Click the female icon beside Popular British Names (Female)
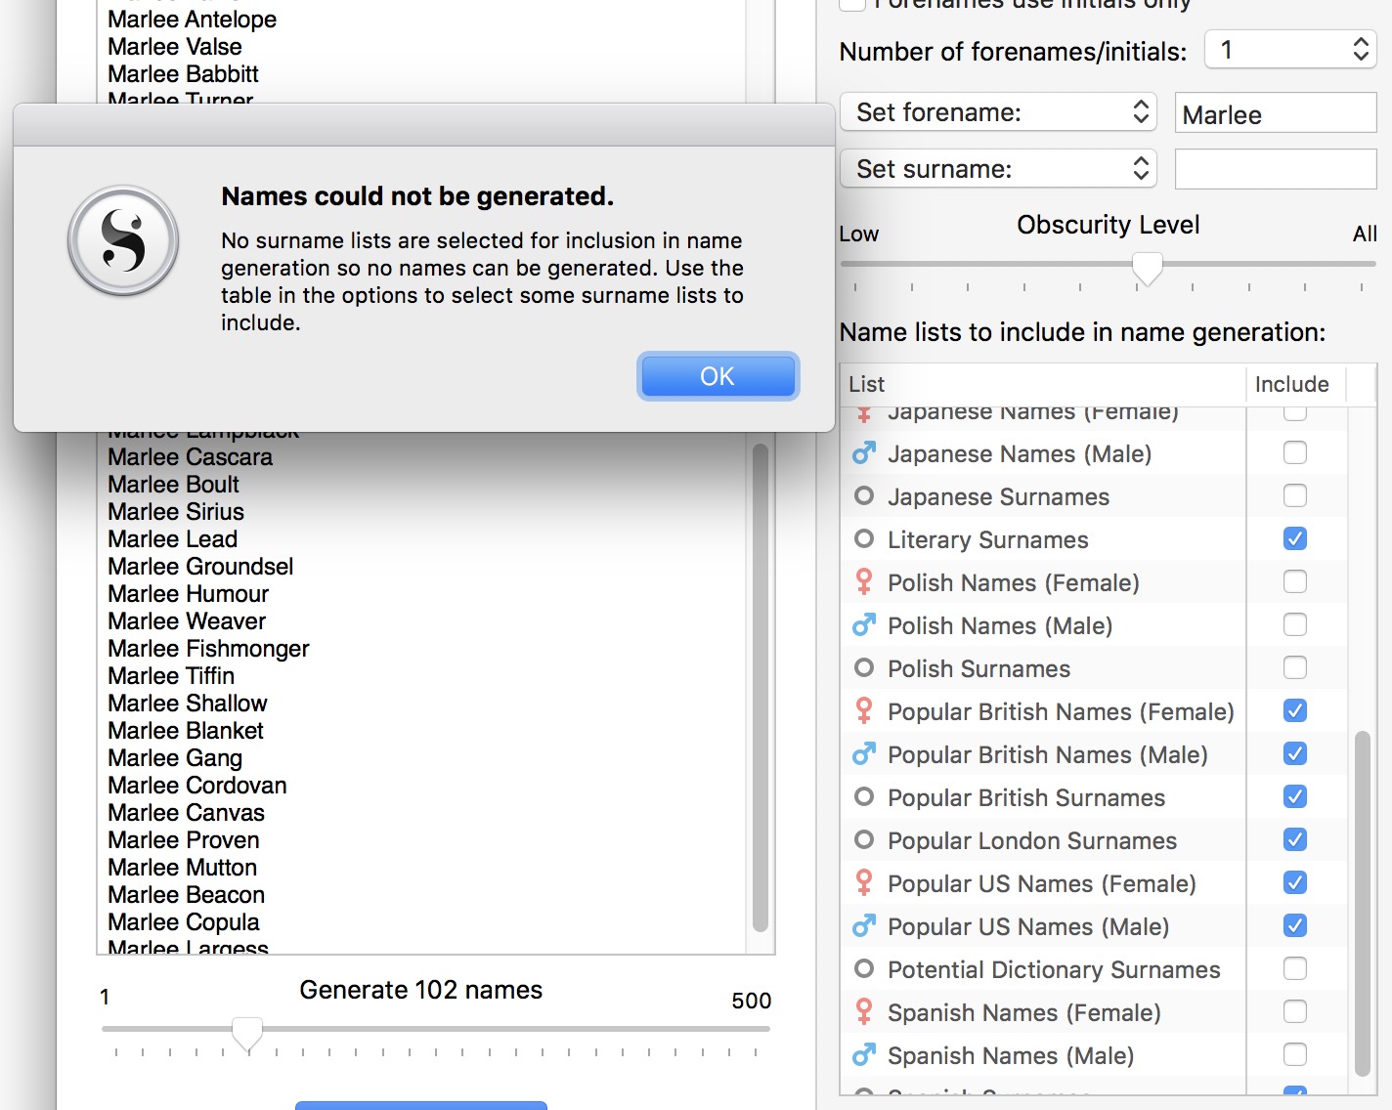This screenshot has height=1110, width=1392. tap(863, 711)
